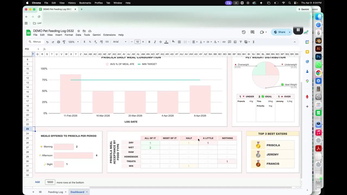
Task: Click the Create a filter icon
Action: [240, 42]
